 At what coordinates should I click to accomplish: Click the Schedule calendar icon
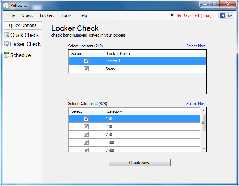click(x=6, y=55)
